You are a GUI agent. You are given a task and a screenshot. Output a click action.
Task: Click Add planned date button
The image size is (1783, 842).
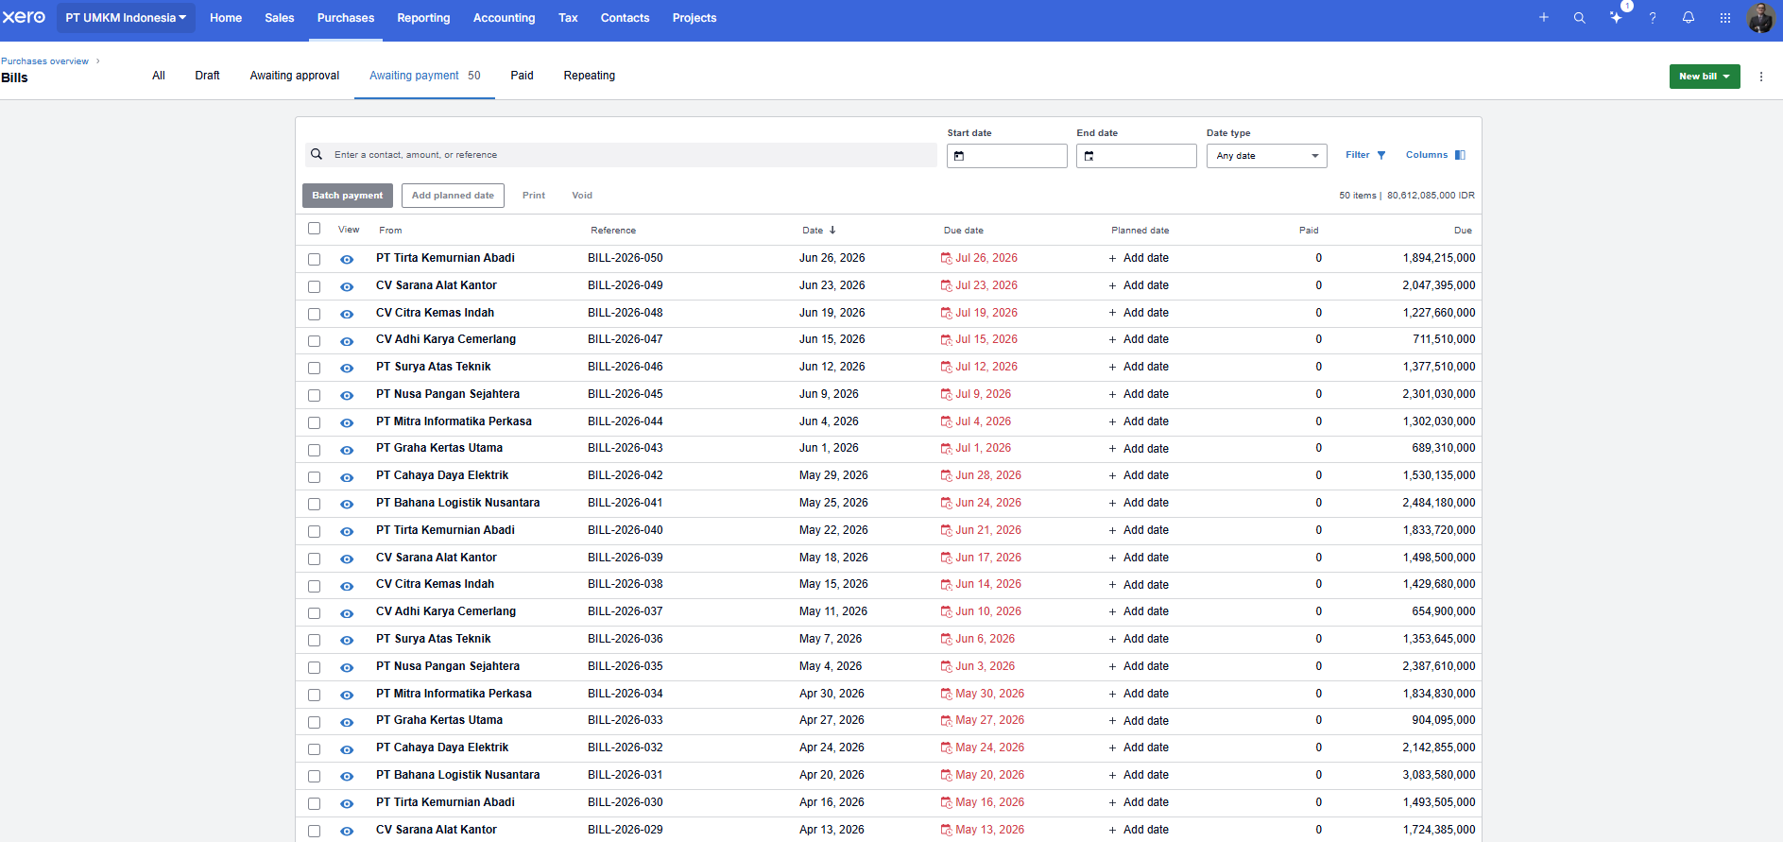(x=453, y=196)
